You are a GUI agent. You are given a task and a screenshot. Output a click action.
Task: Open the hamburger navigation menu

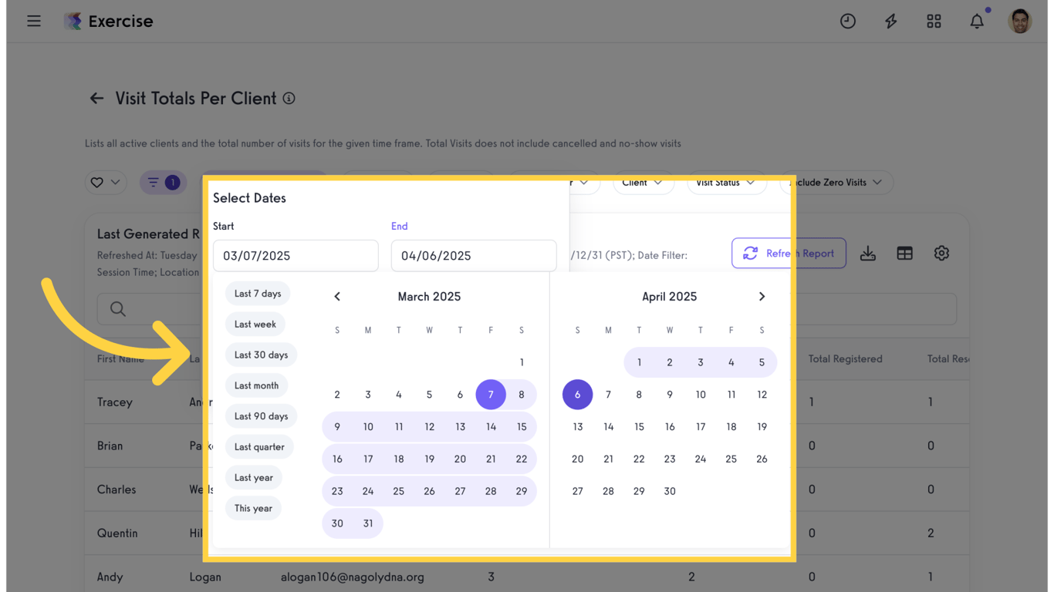[33, 21]
